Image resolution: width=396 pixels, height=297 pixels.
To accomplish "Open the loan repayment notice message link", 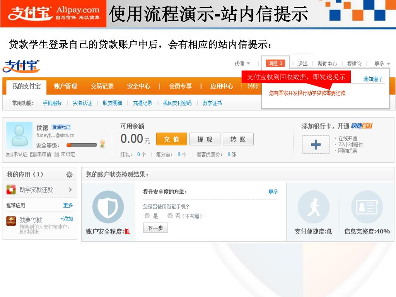I will (x=307, y=93).
